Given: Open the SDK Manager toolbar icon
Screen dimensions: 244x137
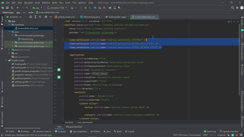Looking at the screenshot, I should [119, 8].
